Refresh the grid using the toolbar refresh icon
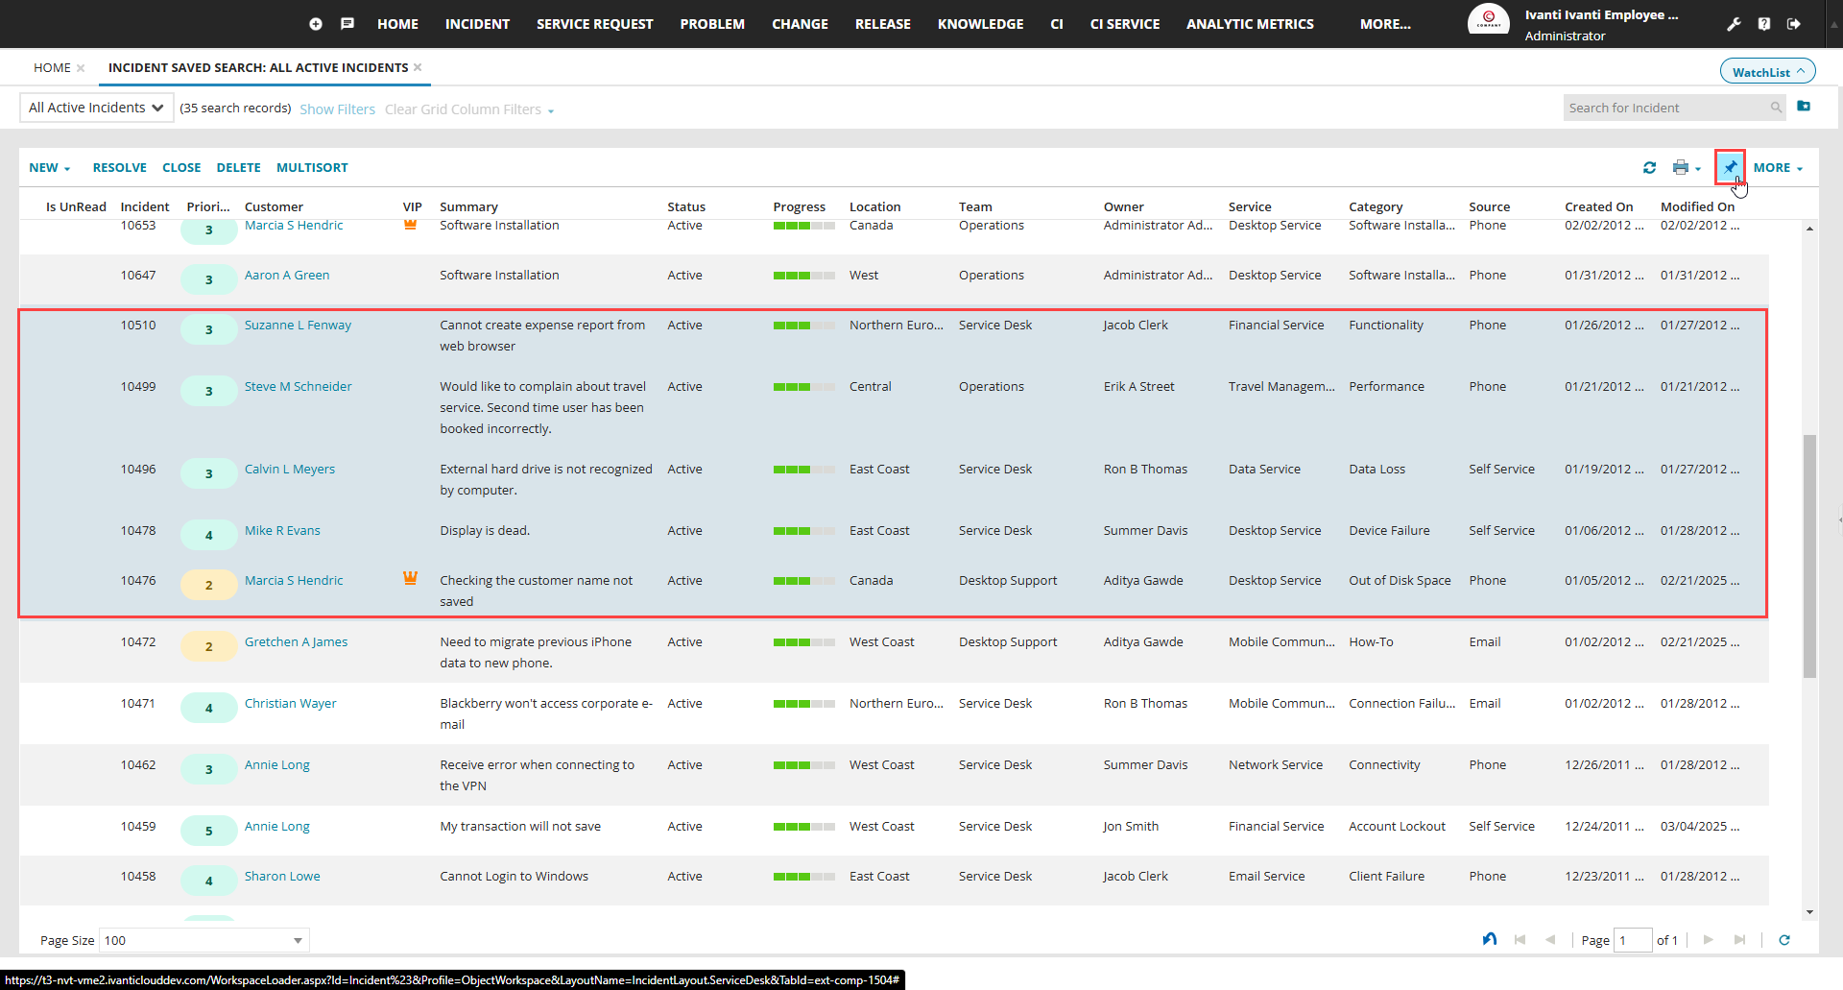Image resolution: width=1843 pixels, height=990 pixels. click(1649, 168)
